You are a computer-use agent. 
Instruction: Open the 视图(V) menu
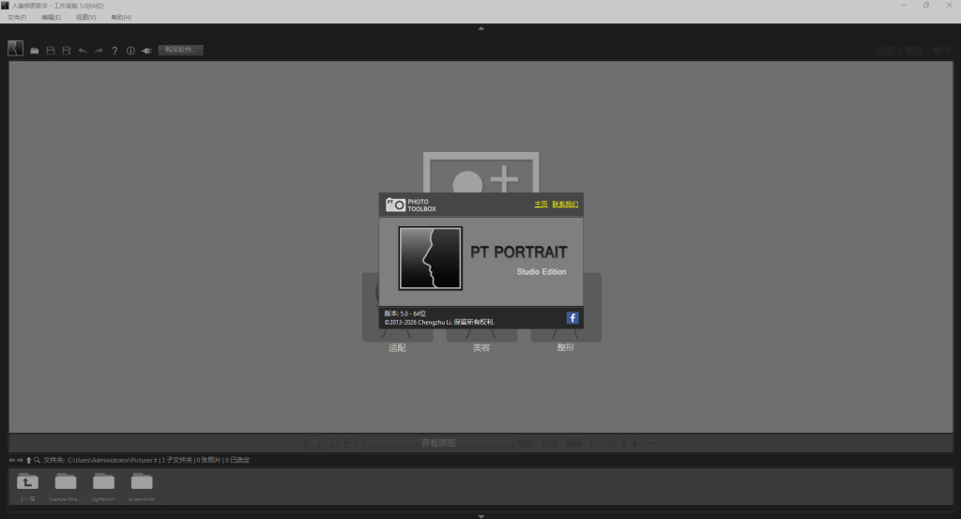(85, 17)
